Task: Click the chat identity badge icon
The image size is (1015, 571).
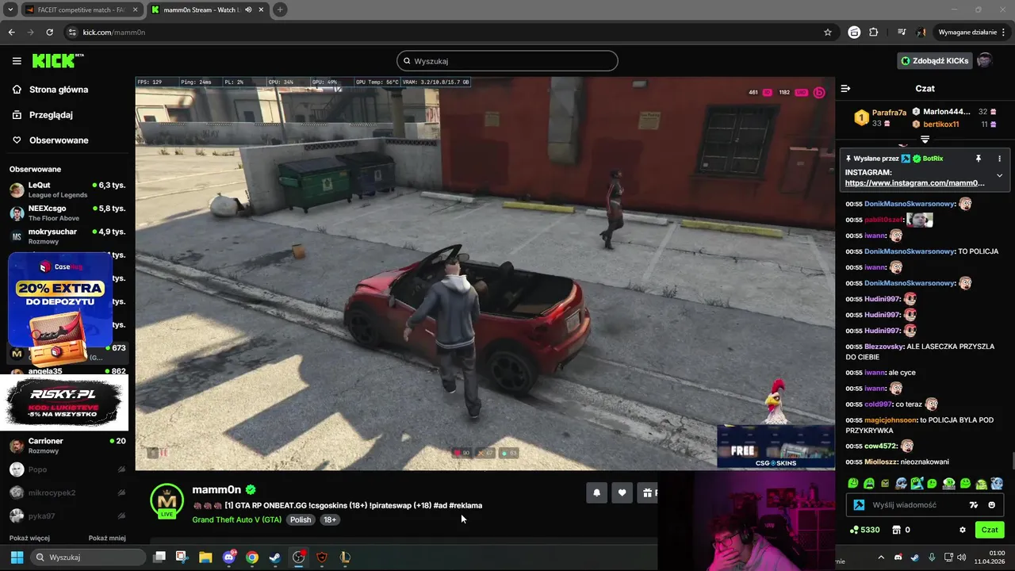Action: (859, 505)
